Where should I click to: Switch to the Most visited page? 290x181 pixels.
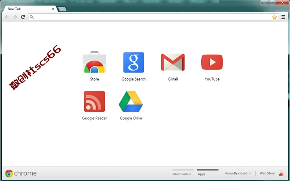[x=182, y=172]
